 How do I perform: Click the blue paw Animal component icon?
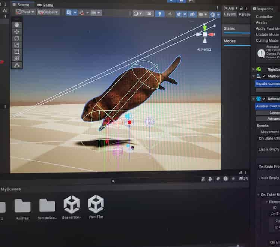coord(259,99)
